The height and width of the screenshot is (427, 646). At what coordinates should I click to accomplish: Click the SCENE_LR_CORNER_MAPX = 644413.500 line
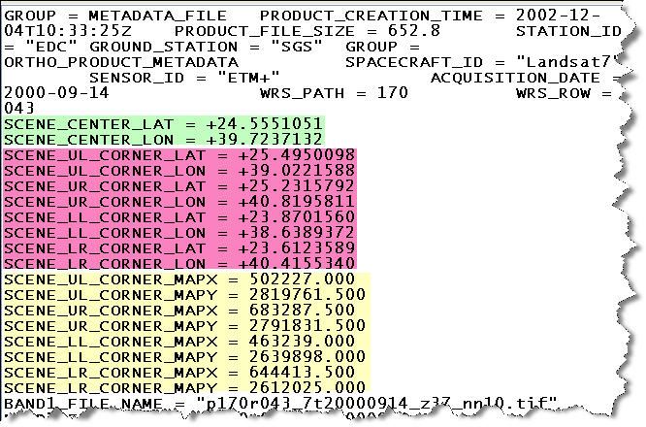point(179,373)
